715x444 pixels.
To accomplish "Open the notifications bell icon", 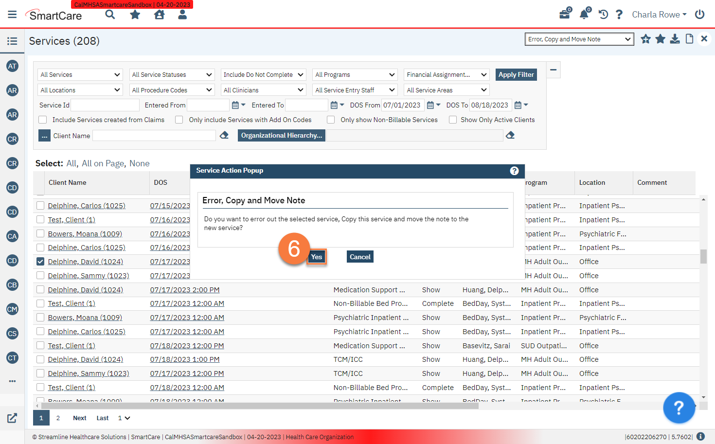I will point(584,15).
